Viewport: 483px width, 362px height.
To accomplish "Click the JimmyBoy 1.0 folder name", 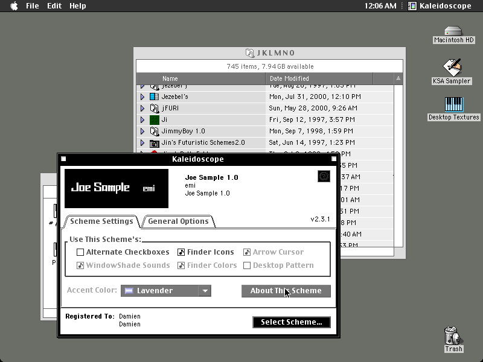I will (x=184, y=131).
